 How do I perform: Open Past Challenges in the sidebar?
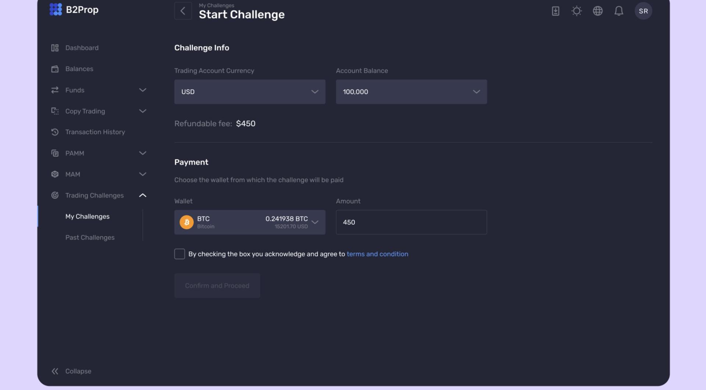[90, 238]
